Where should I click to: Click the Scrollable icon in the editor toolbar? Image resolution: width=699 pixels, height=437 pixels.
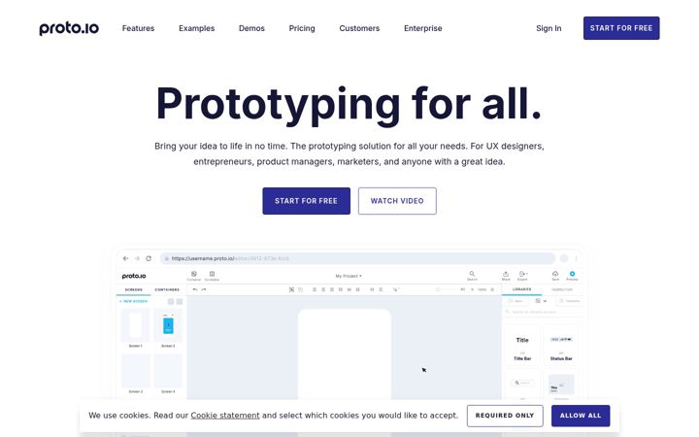click(212, 276)
